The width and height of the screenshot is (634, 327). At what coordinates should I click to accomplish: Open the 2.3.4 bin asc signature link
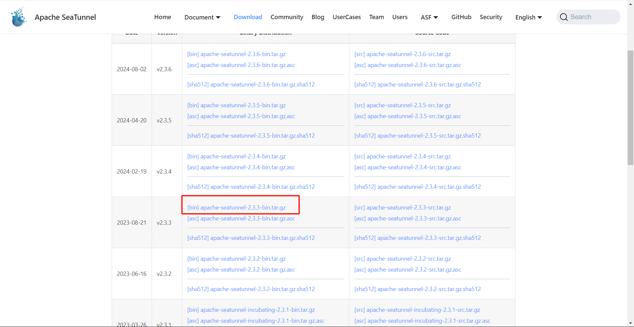241,167
